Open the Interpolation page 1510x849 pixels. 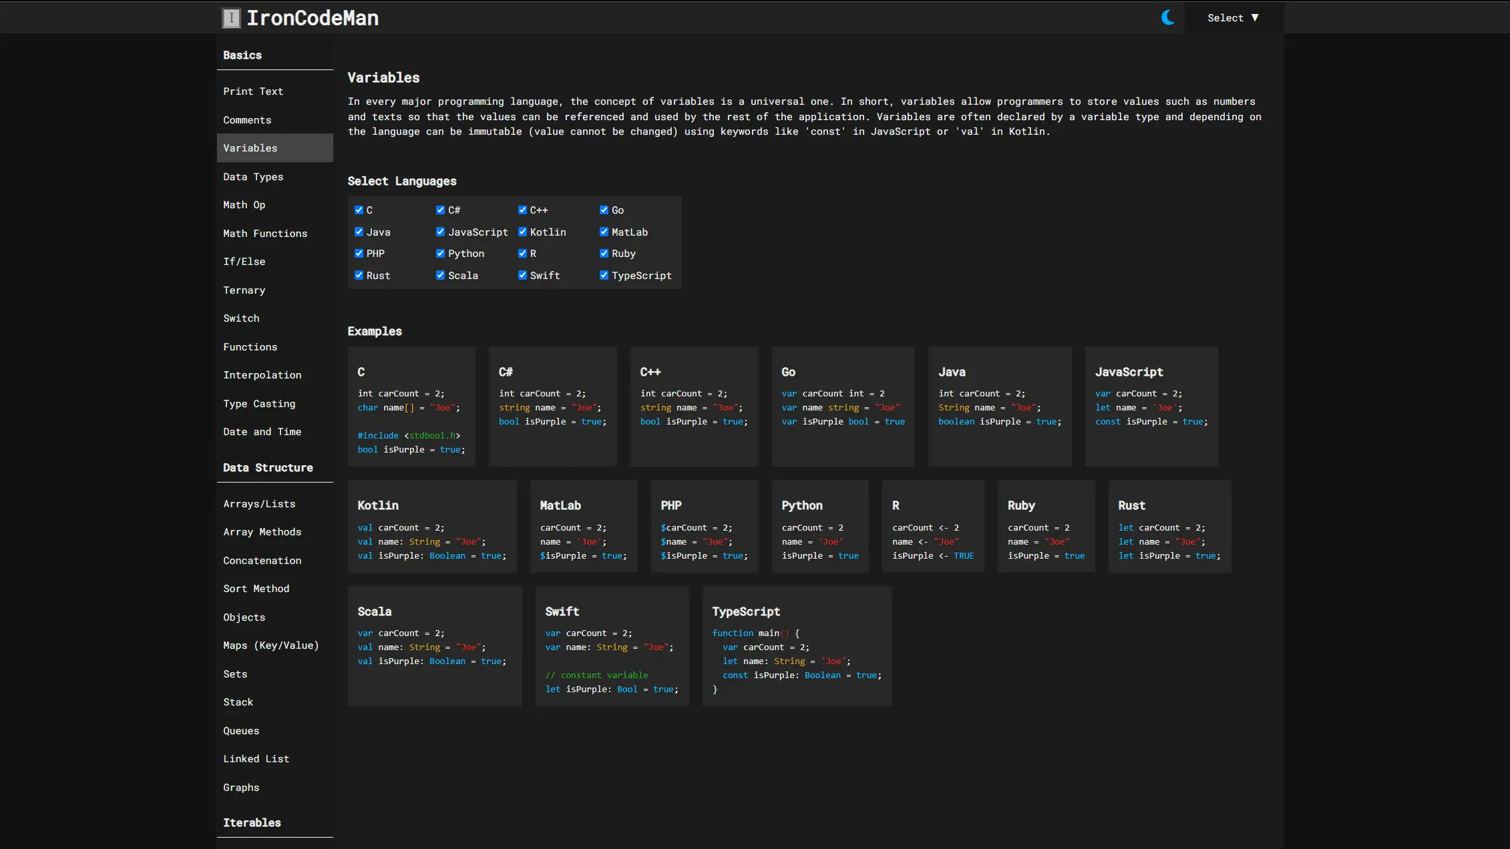pos(274,375)
